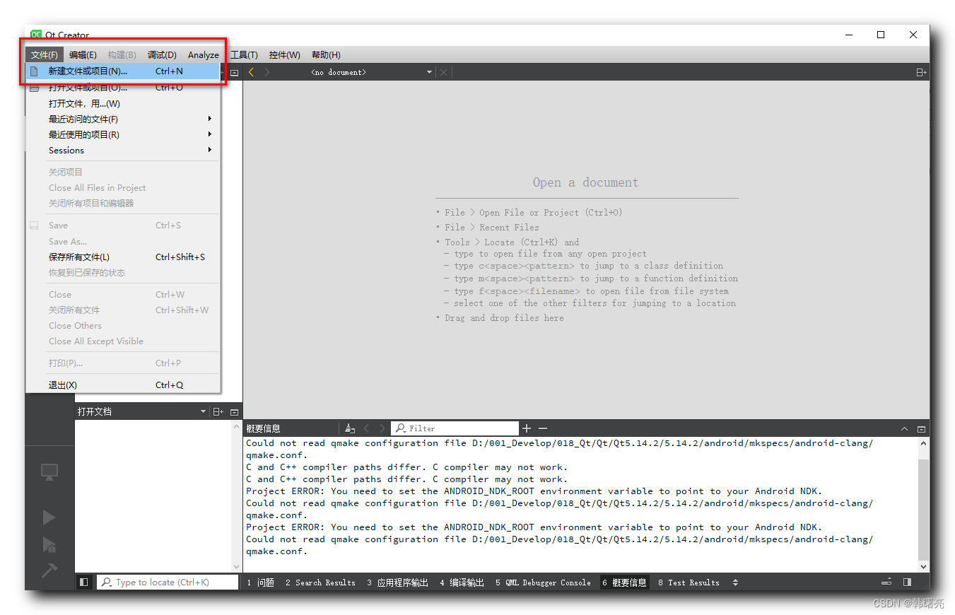Open the 帮助(H) menu
Viewport: 955px width, 615px height.
coord(325,54)
